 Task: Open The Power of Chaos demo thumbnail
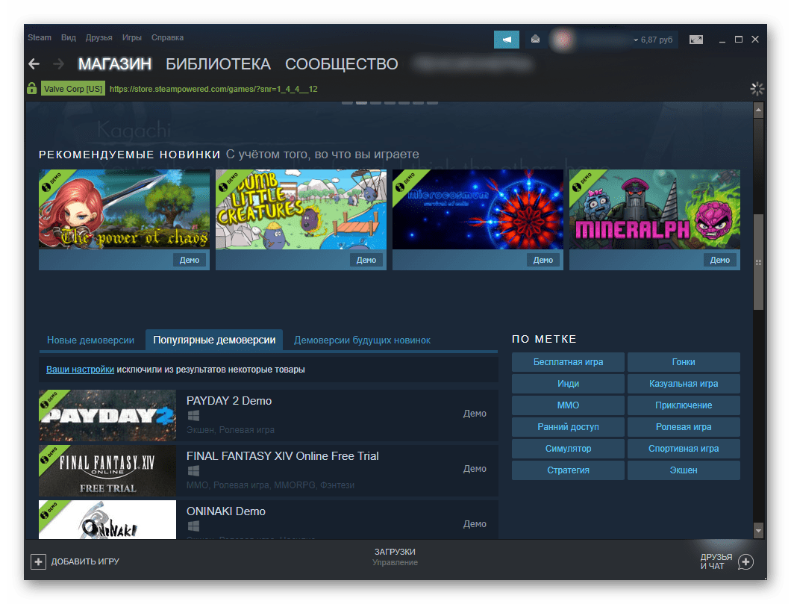pyautogui.click(x=124, y=209)
